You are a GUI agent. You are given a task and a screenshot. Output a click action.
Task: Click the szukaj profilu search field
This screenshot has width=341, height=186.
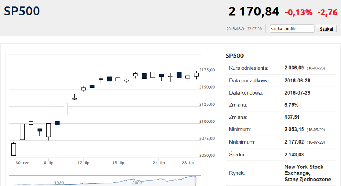pos(292,29)
